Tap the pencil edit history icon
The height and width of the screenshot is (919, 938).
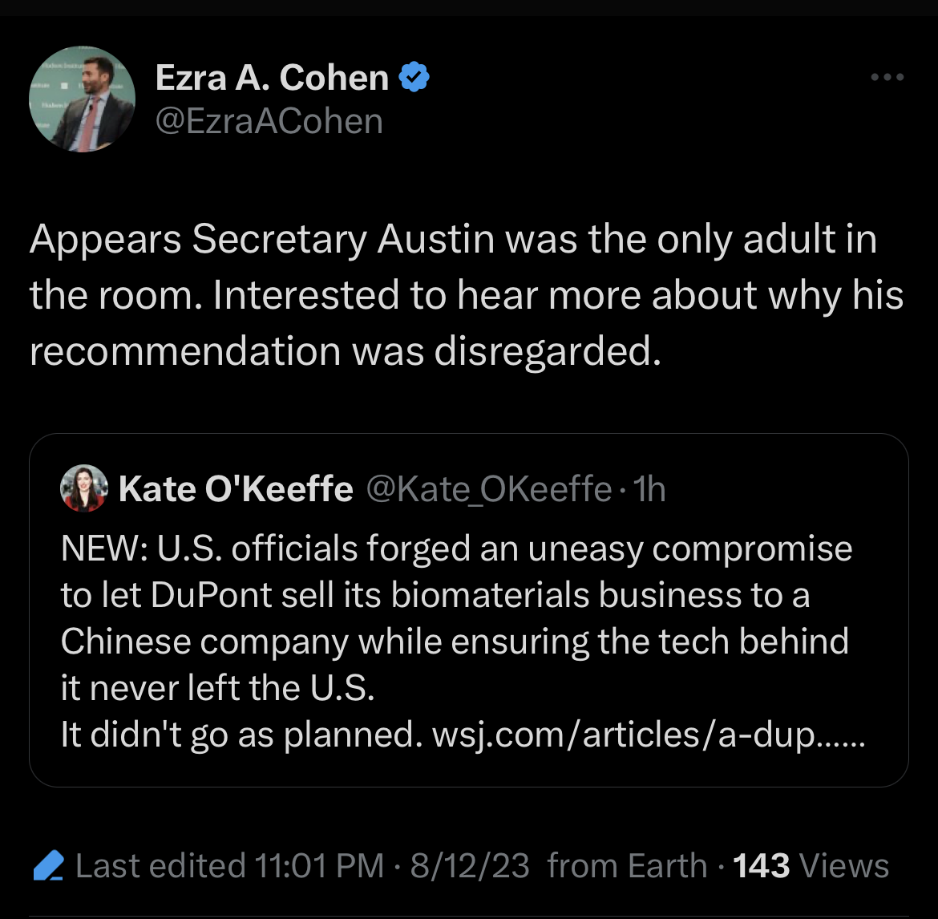pos(48,865)
